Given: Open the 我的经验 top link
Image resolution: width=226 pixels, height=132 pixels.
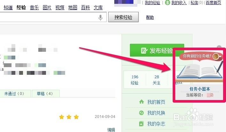Looking at the screenshot, I should pos(152,3).
